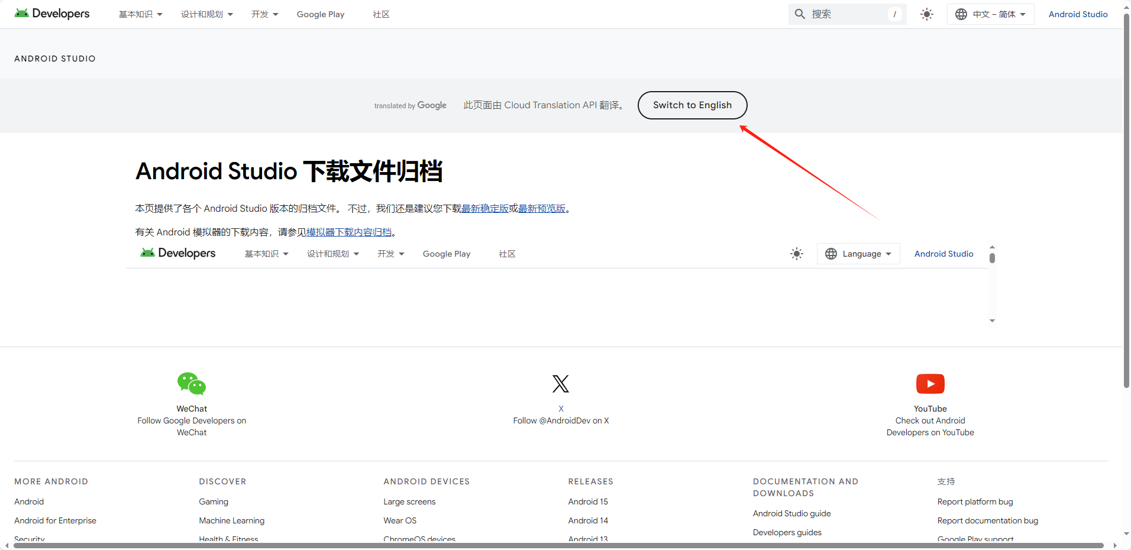Screen dimensions: 1131x550
Task: Click Android Studio link in top header
Action: tap(1078, 14)
